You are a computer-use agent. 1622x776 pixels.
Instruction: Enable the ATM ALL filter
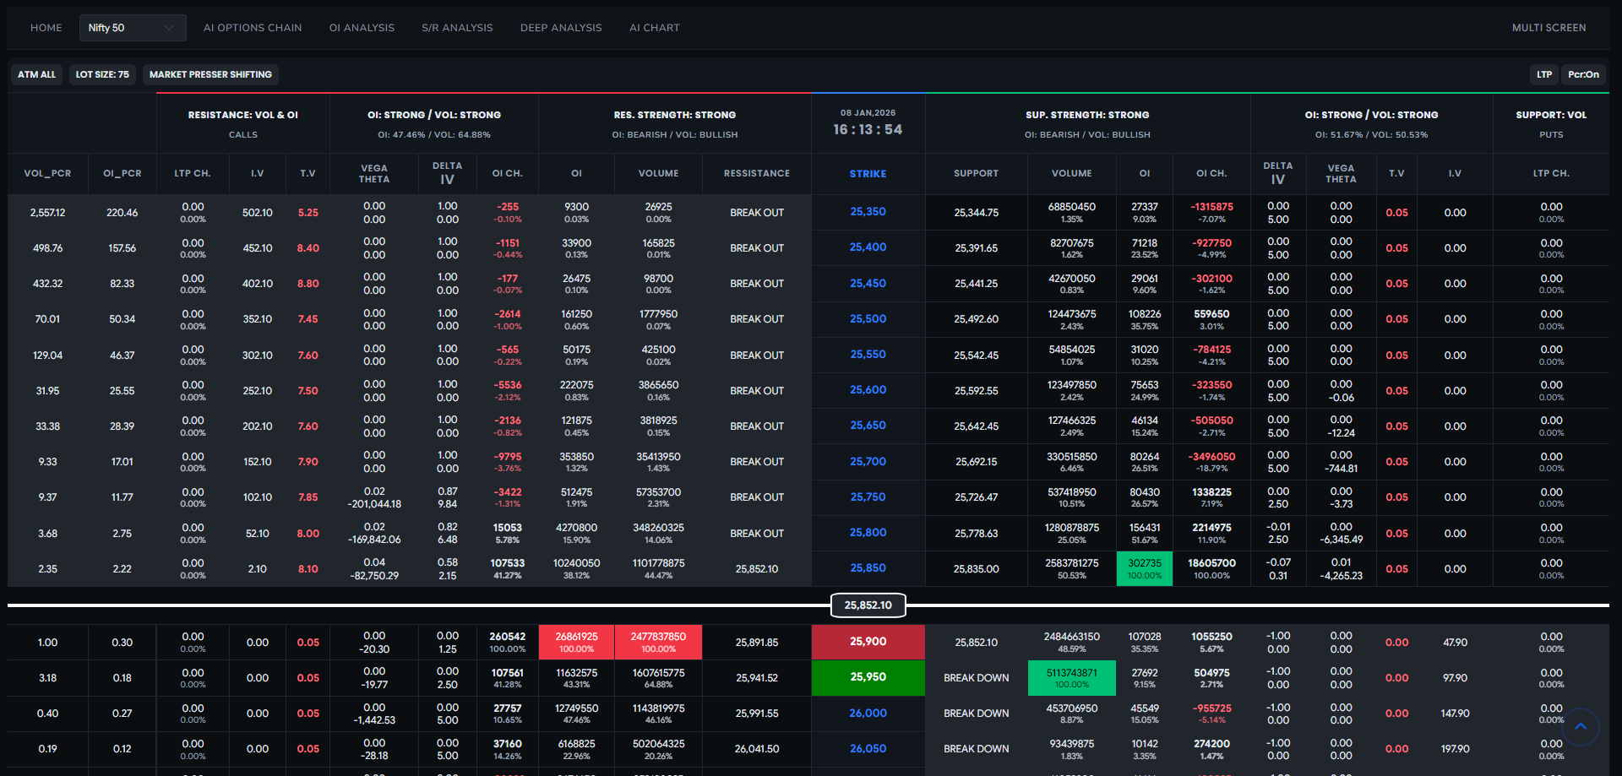(35, 74)
